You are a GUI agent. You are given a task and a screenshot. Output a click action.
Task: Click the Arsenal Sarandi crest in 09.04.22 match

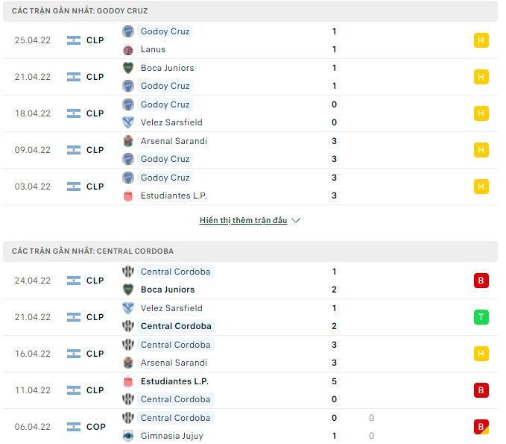coord(128,141)
